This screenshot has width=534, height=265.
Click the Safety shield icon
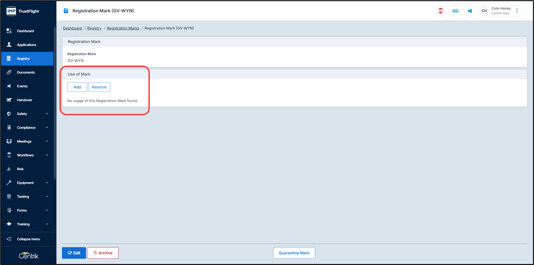[10, 114]
